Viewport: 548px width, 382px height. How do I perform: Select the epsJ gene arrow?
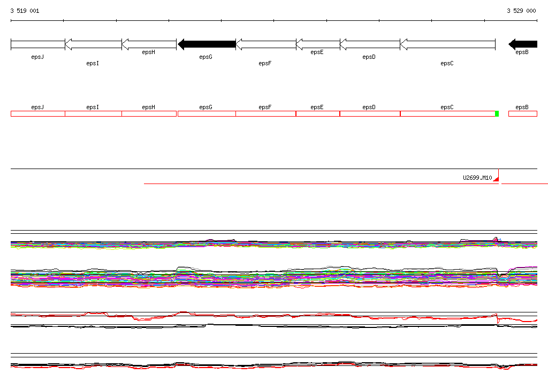(x=38, y=44)
